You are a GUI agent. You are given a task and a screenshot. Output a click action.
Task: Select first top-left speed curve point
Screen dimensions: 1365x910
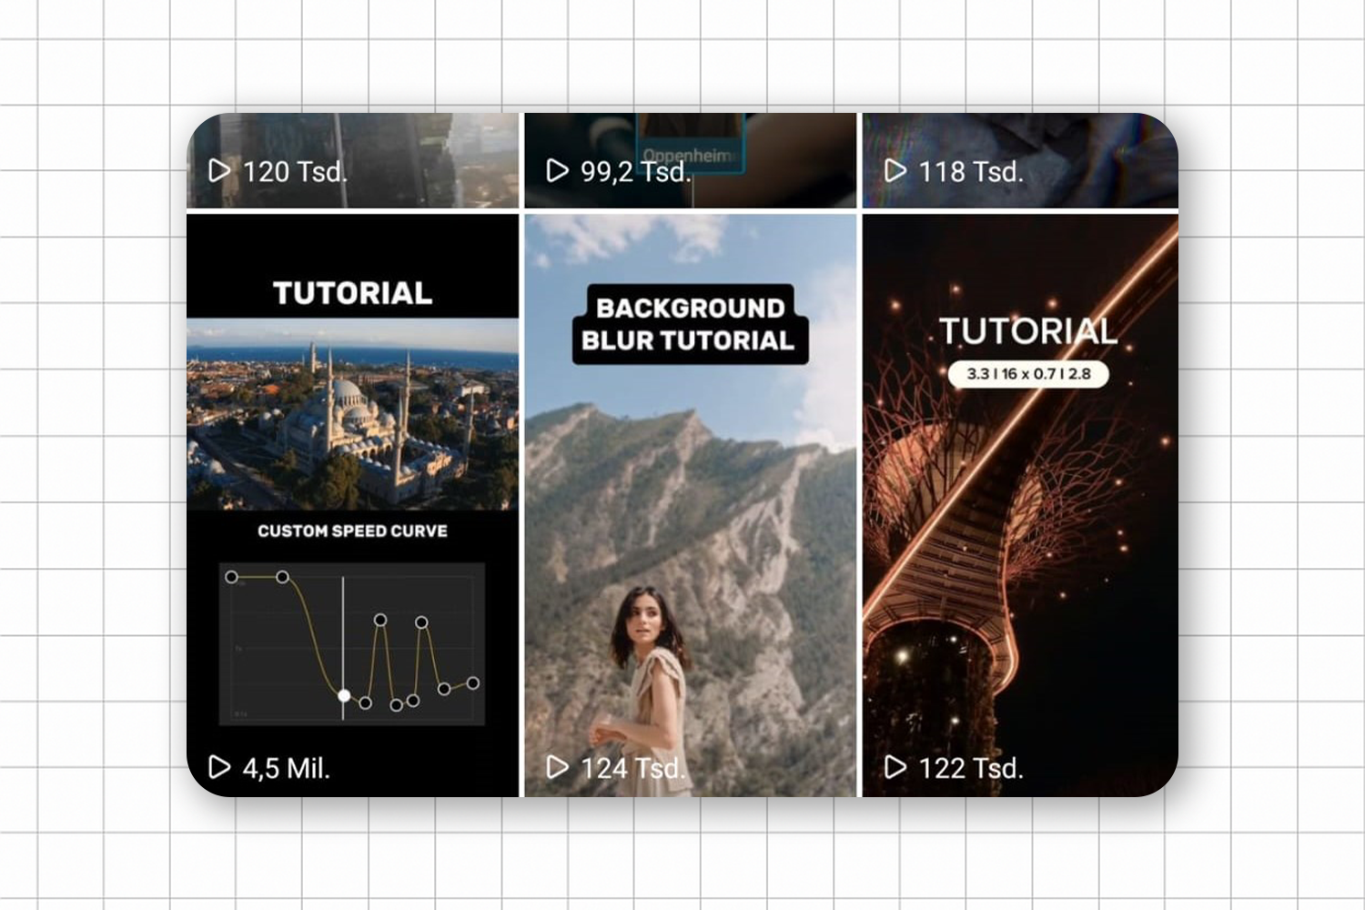[x=231, y=577]
